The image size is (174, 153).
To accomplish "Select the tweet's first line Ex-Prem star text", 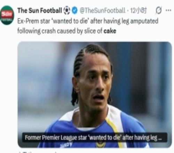I will pyautogui.click(x=88, y=21).
